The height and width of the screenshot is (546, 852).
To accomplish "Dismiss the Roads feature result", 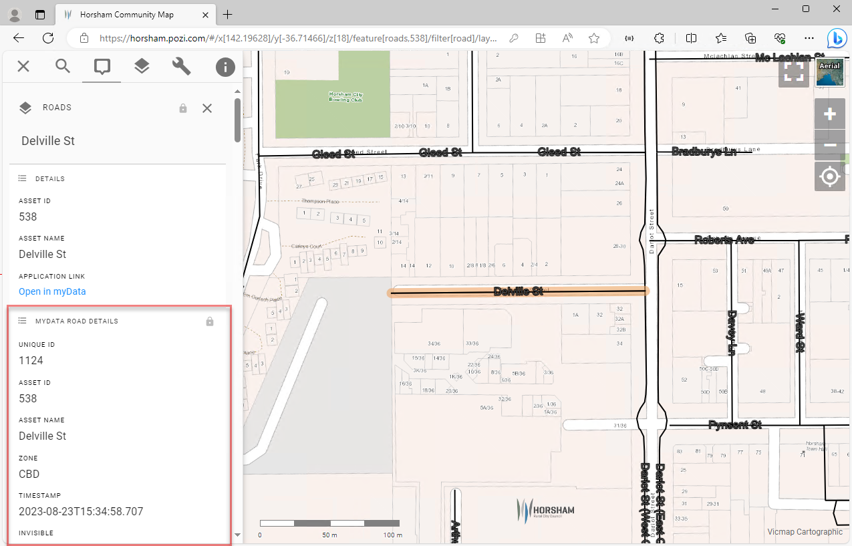I will 207,108.
